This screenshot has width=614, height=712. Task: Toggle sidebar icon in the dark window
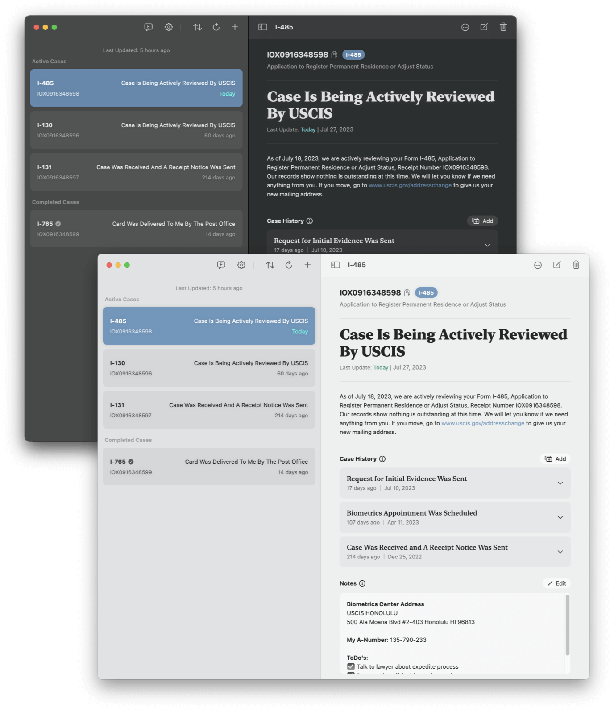click(262, 27)
